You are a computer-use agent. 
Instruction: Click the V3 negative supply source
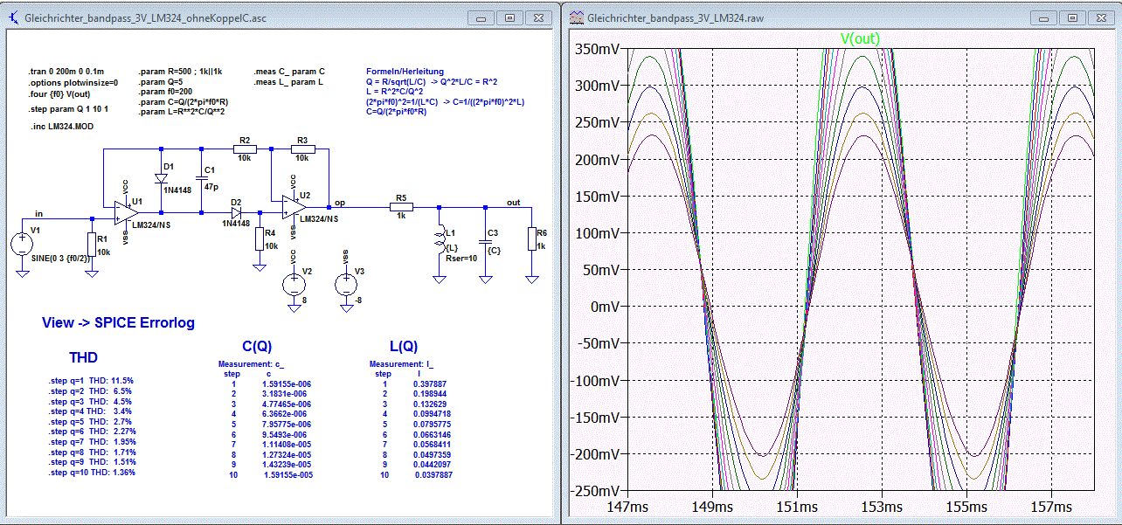pos(346,284)
